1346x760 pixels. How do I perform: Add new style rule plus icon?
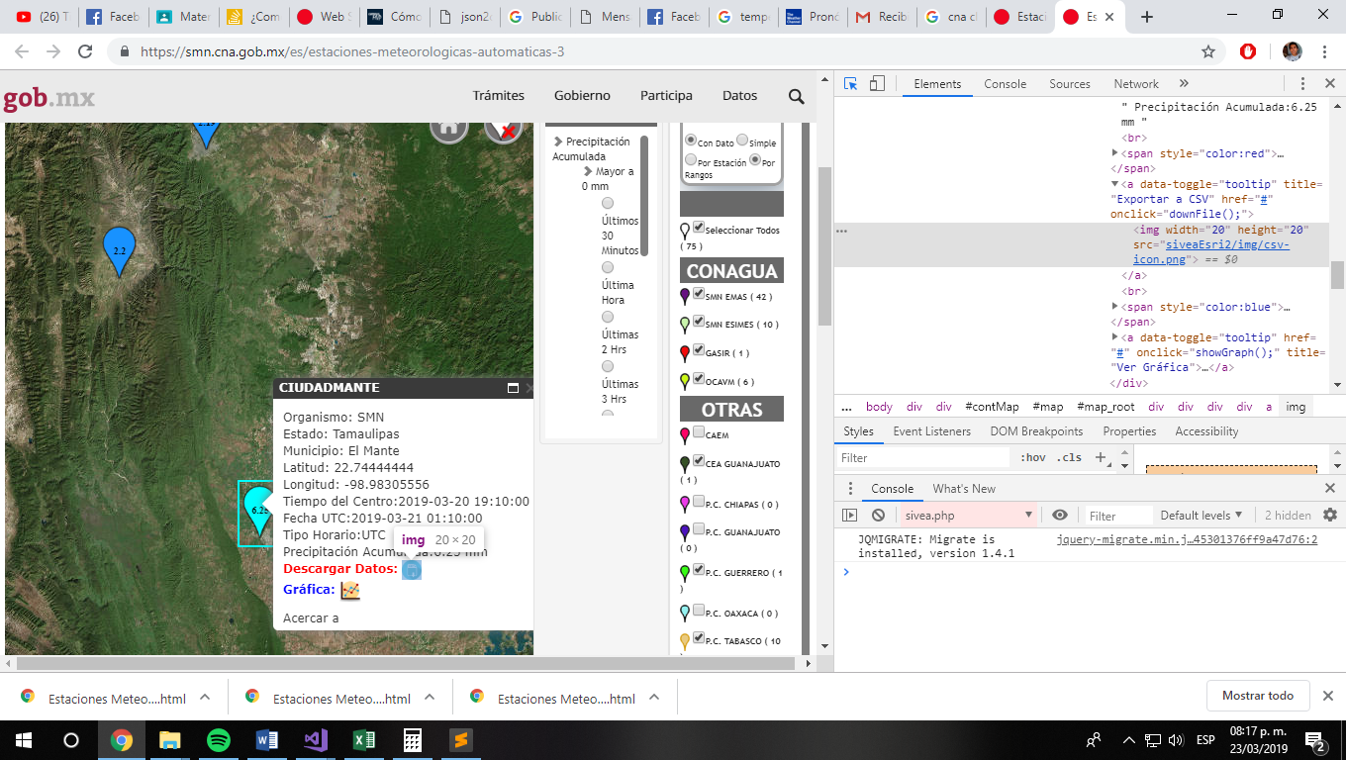point(1099,458)
